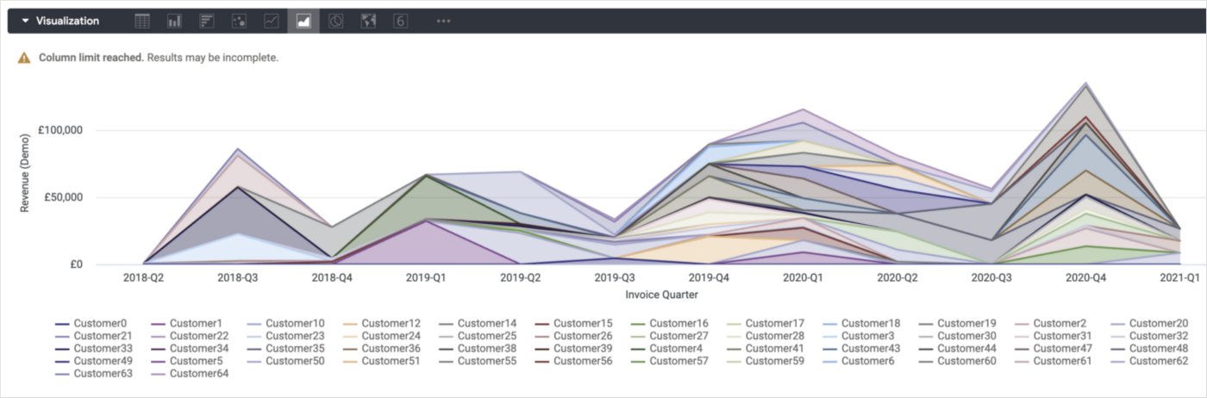
Task: Click the Customer16 legend color line
Action: point(637,323)
